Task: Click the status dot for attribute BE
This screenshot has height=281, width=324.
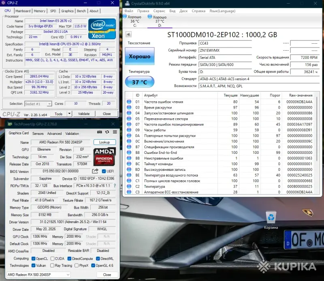Action: click(129, 175)
